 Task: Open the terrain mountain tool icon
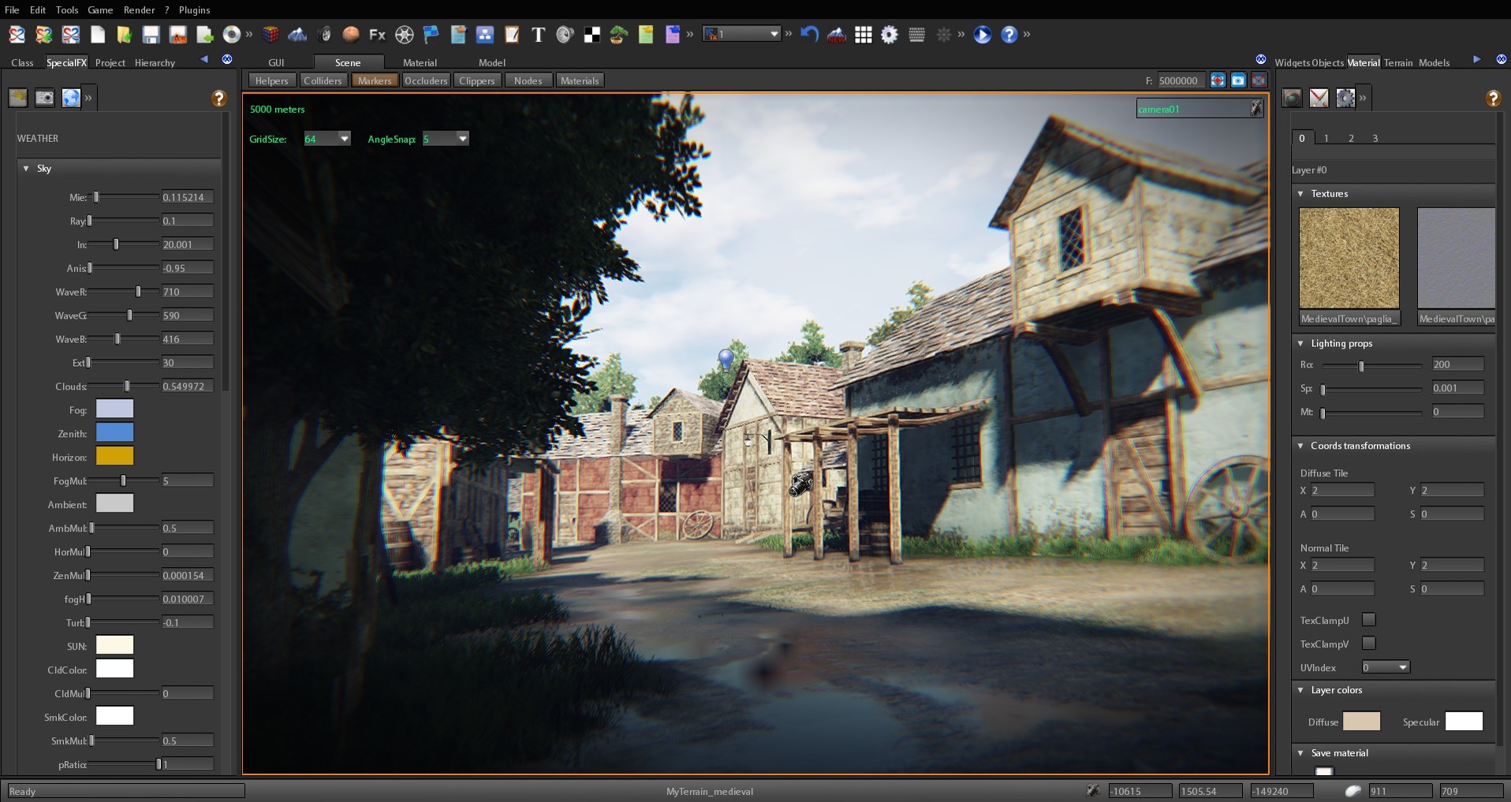[x=298, y=35]
